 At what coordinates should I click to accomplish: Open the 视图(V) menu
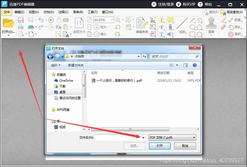click(x=34, y=12)
